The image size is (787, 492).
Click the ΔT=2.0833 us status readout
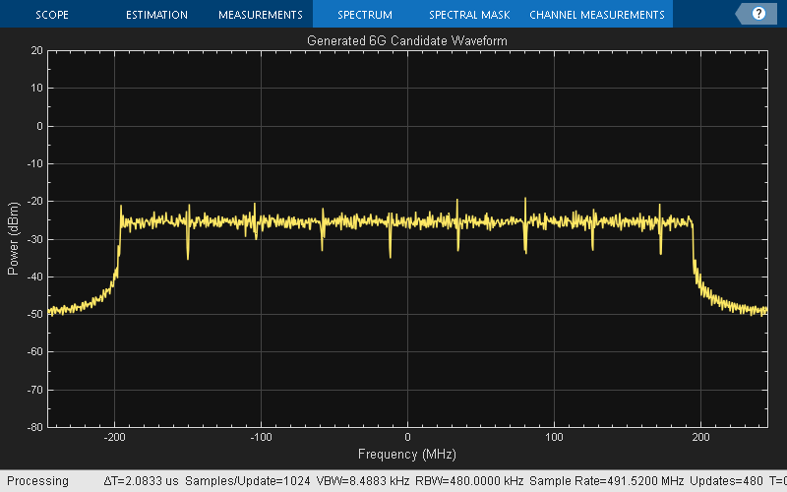coord(144,481)
